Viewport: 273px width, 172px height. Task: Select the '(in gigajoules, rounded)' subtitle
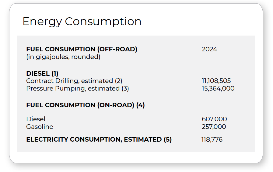pyautogui.click(x=63, y=57)
